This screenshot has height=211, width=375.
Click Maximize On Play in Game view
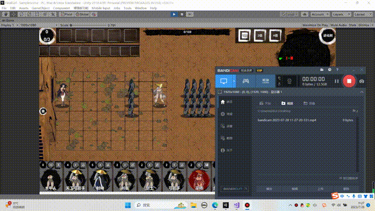(315, 25)
